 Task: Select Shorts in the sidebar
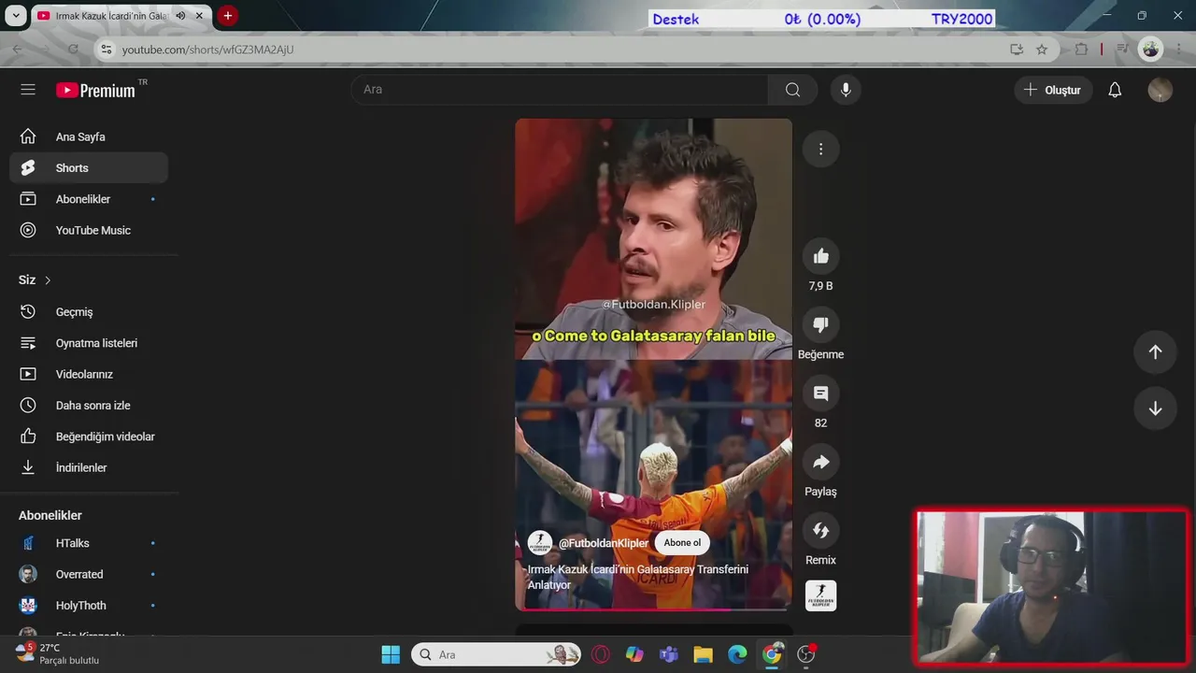[x=89, y=168]
